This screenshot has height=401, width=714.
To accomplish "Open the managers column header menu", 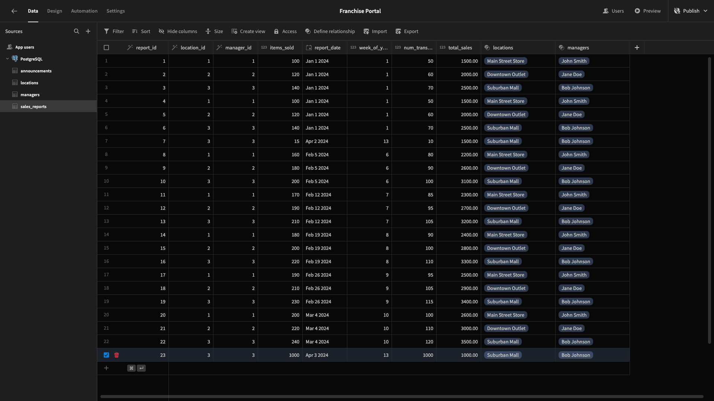I will (x=592, y=48).
